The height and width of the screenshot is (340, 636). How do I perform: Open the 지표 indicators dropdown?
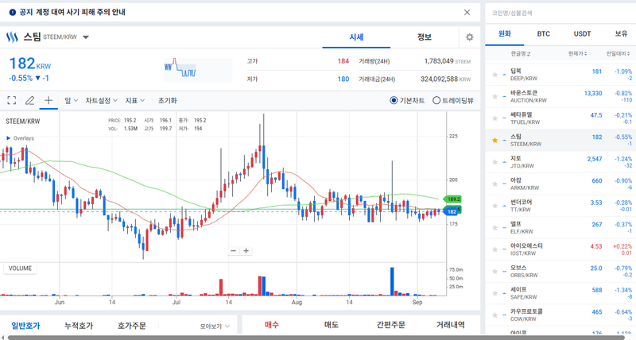click(134, 101)
